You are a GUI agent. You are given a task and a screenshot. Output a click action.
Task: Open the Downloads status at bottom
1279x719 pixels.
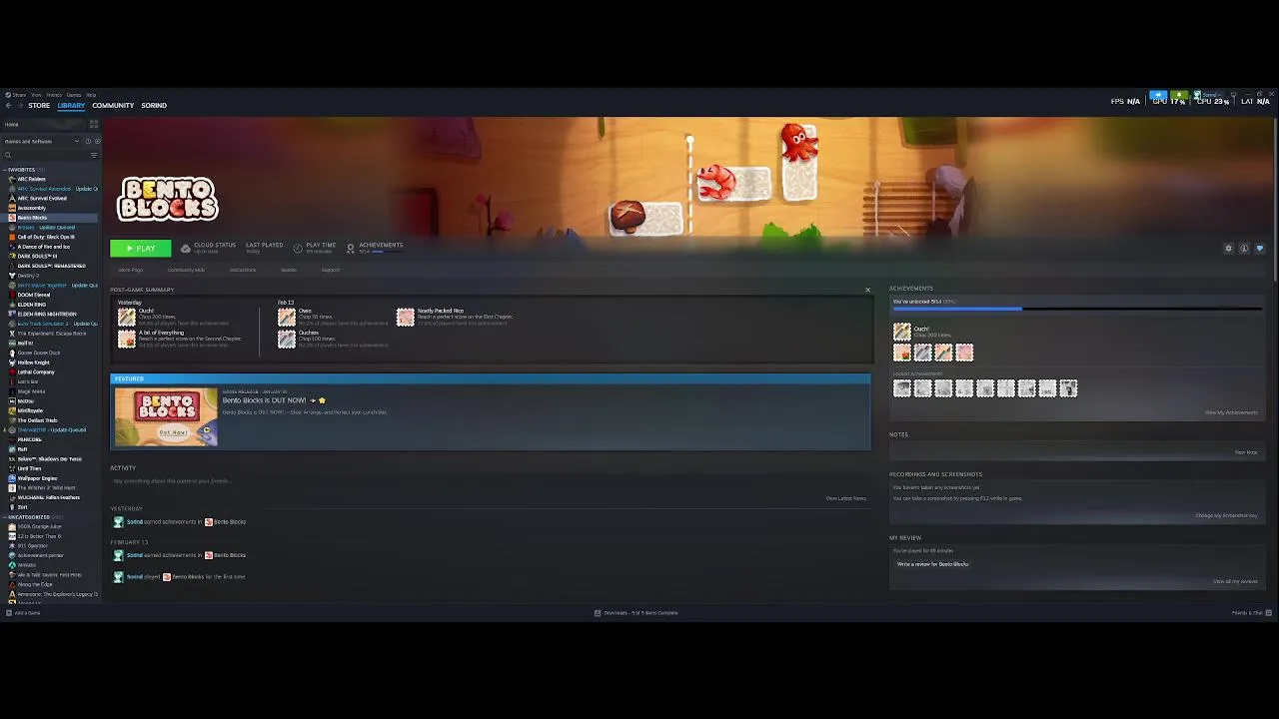pyautogui.click(x=637, y=612)
